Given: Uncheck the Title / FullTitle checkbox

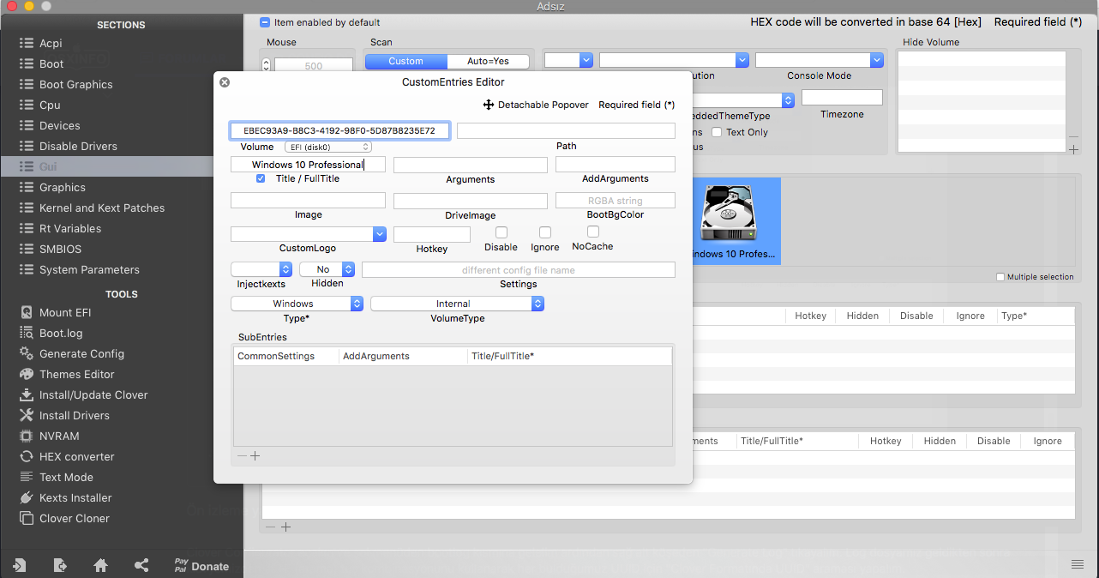Looking at the screenshot, I should (x=261, y=178).
